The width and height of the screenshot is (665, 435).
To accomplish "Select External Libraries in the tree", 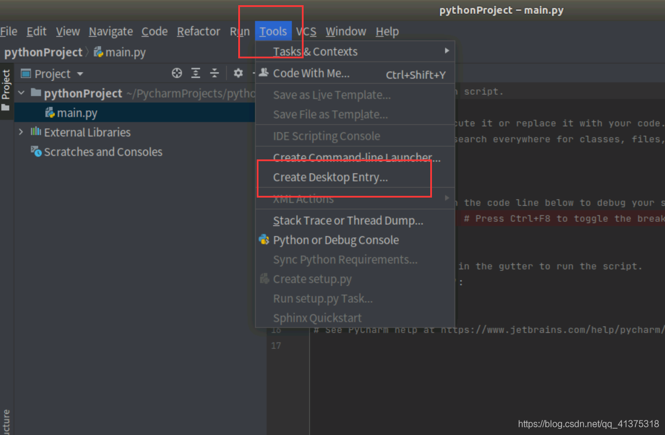I will [x=87, y=132].
